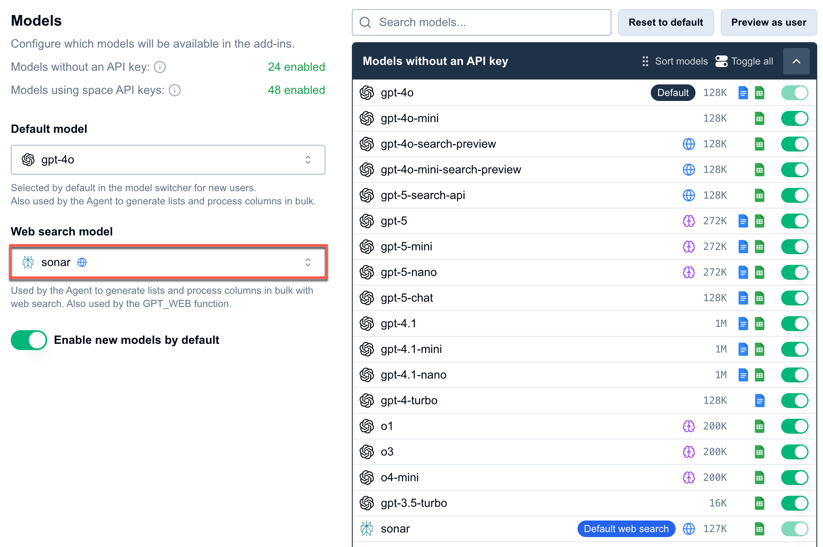Toggle the o4-mini model switch

[x=794, y=477]
